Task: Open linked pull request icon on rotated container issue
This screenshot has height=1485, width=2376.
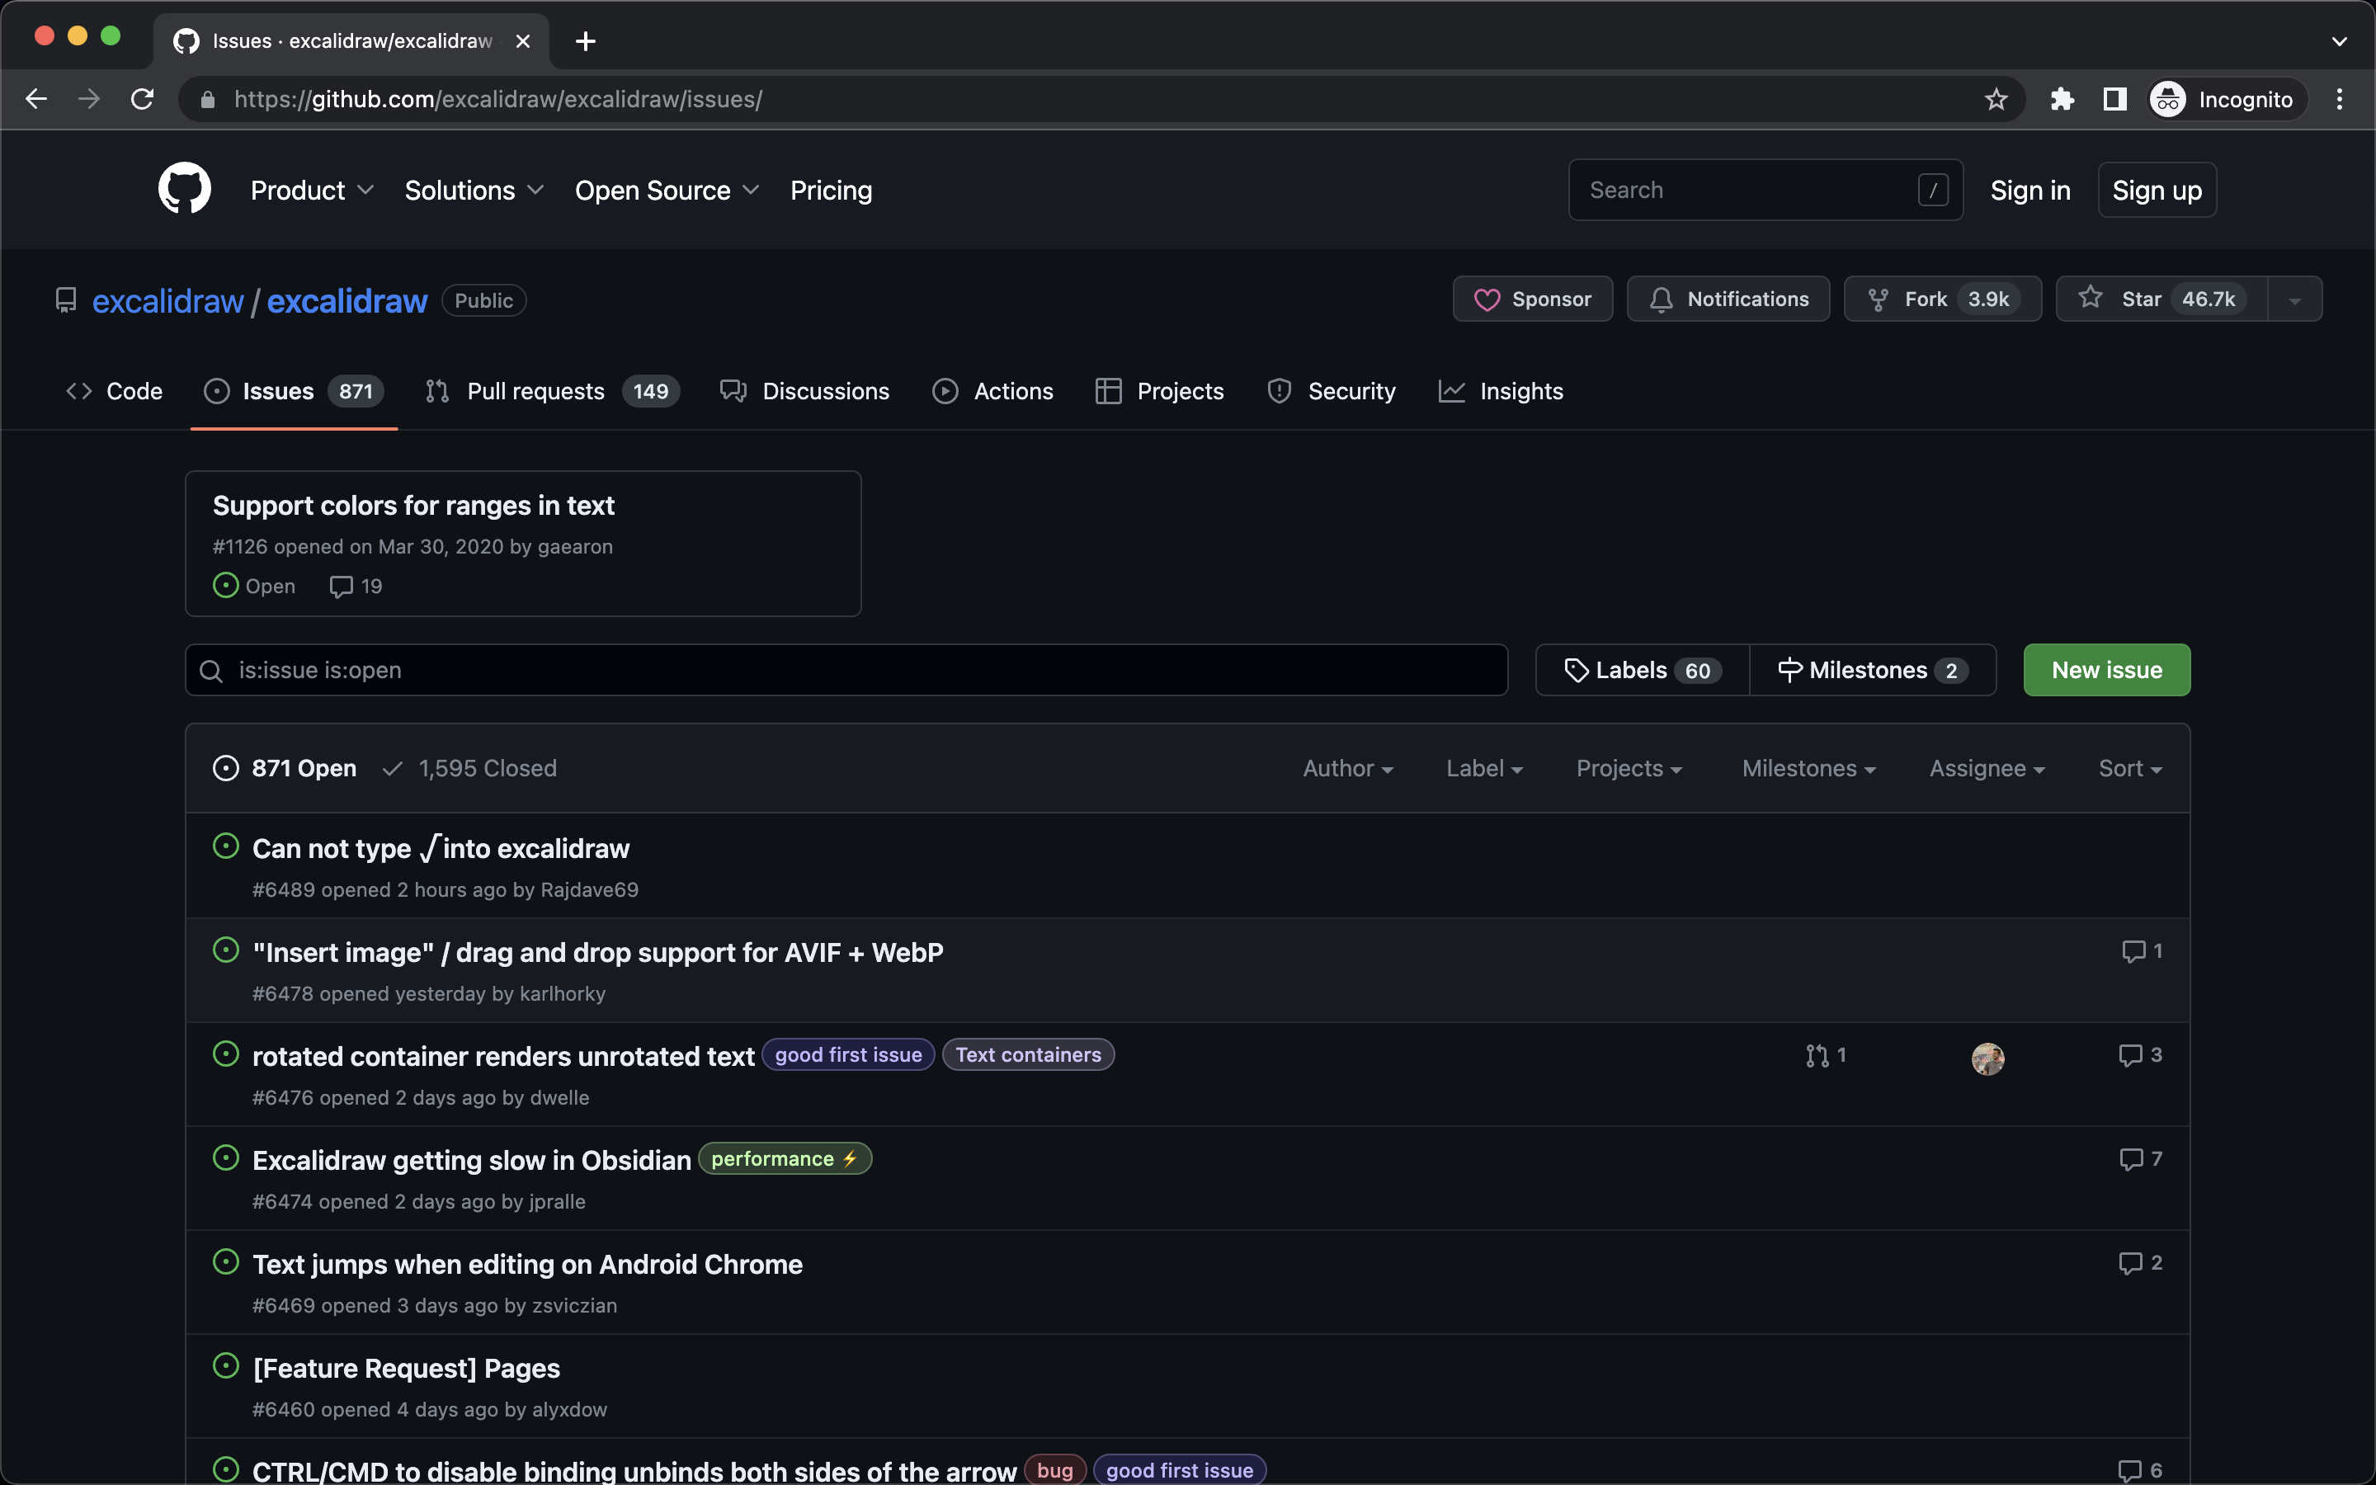Action: tap(1825, 1056)
